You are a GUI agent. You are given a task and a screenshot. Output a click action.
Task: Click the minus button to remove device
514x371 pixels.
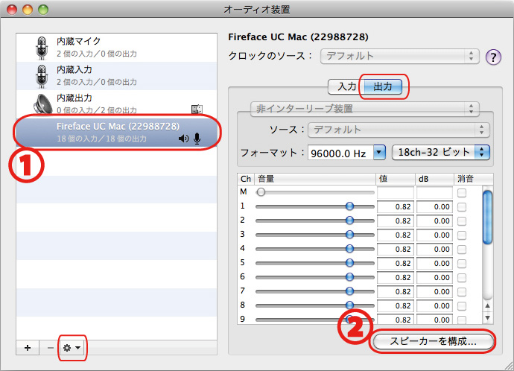pyautogui.click(x=50, y=348)
